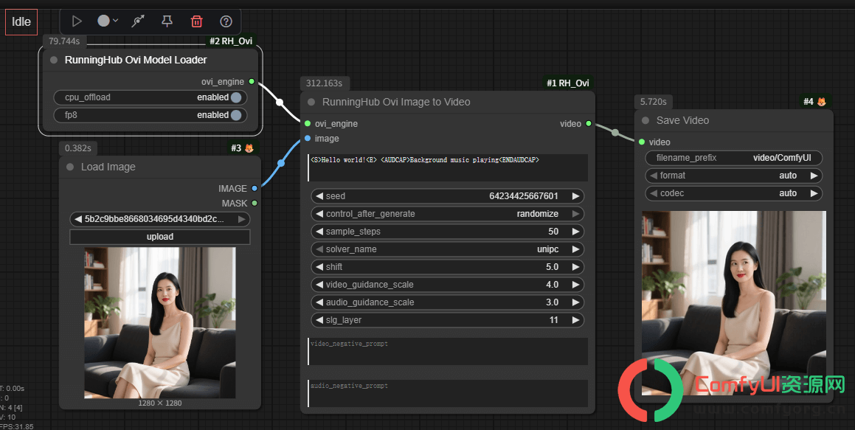This screenshot has height=430, width=855.
Task: Pin the selected node with pin icon
Action: 167,21
